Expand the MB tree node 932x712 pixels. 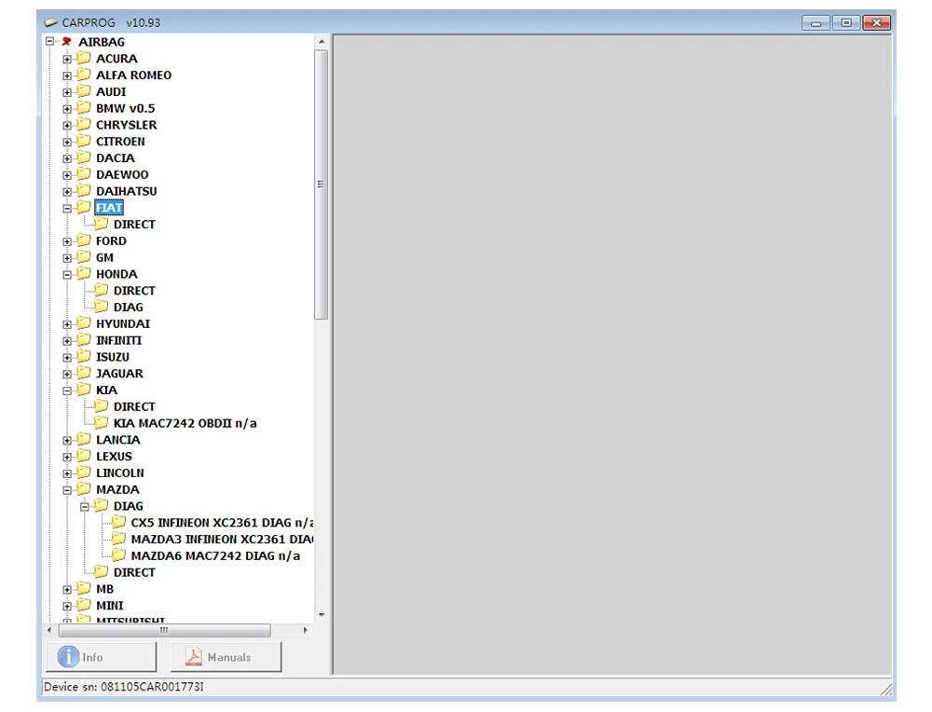[x=67, y=590]
